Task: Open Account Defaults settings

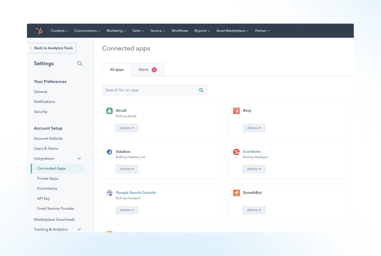Action: [49, 138]
